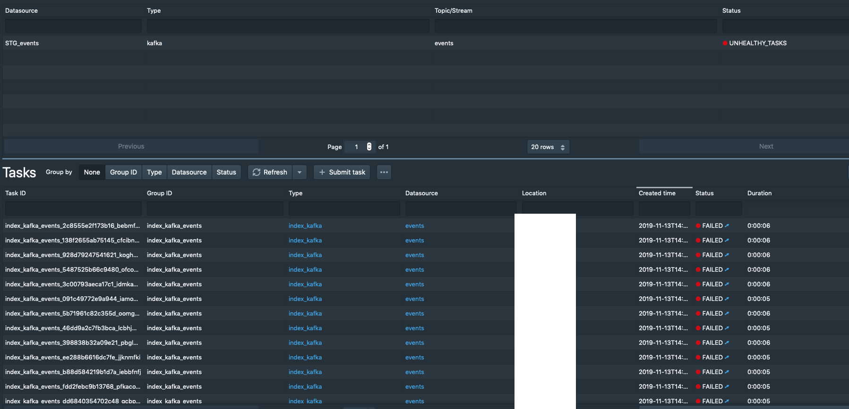The image size is (849, 409).
Task: Open status detail icon for 5b71961c82c355d task
Action: [727, 313]
